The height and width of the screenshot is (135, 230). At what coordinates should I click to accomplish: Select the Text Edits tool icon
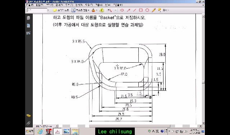tap(73, 10)
